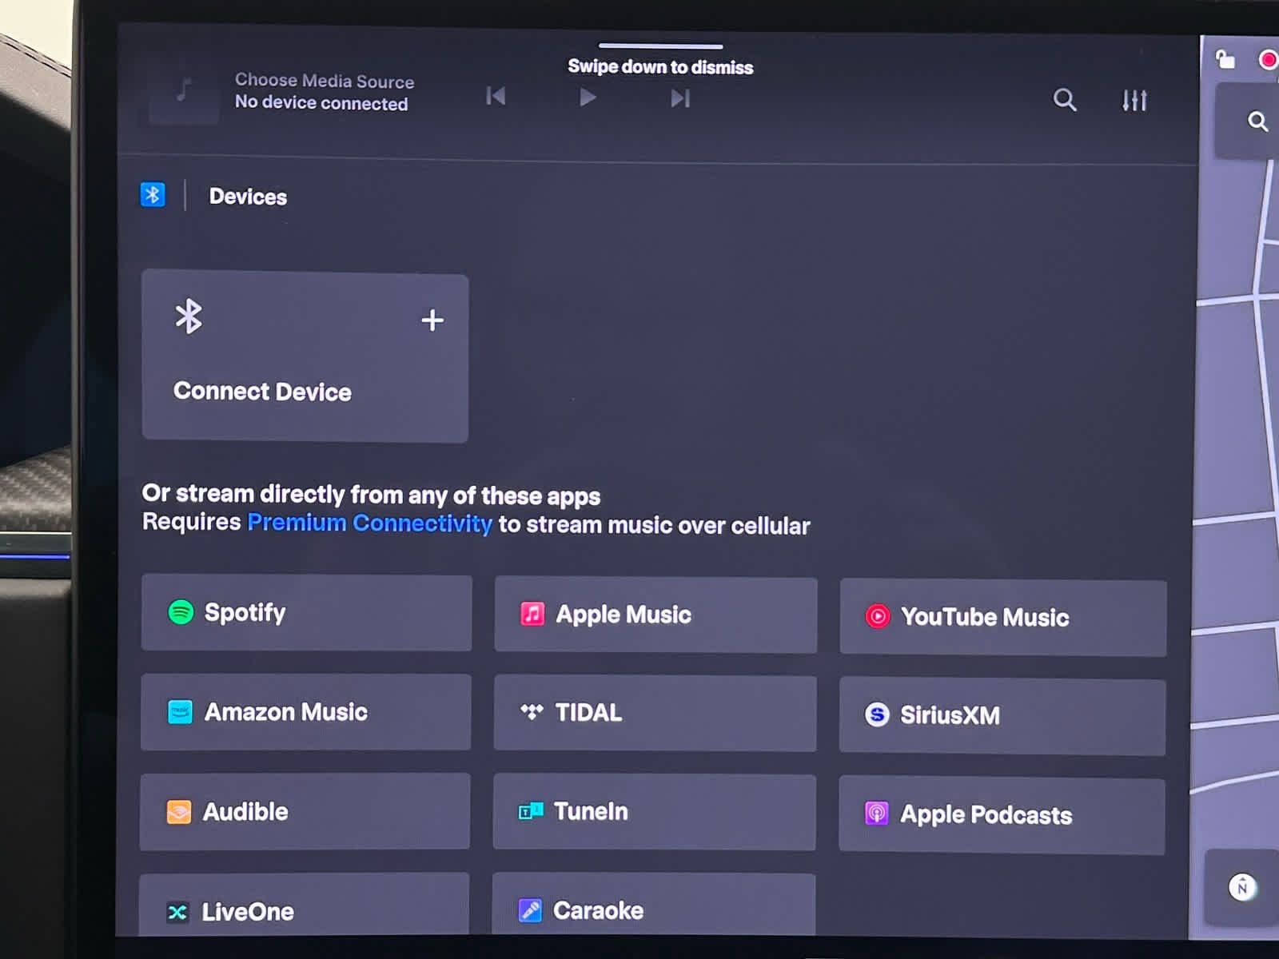Open the Connect Device card
This screenshot has height=959, width=1279.
coord(305,357)
